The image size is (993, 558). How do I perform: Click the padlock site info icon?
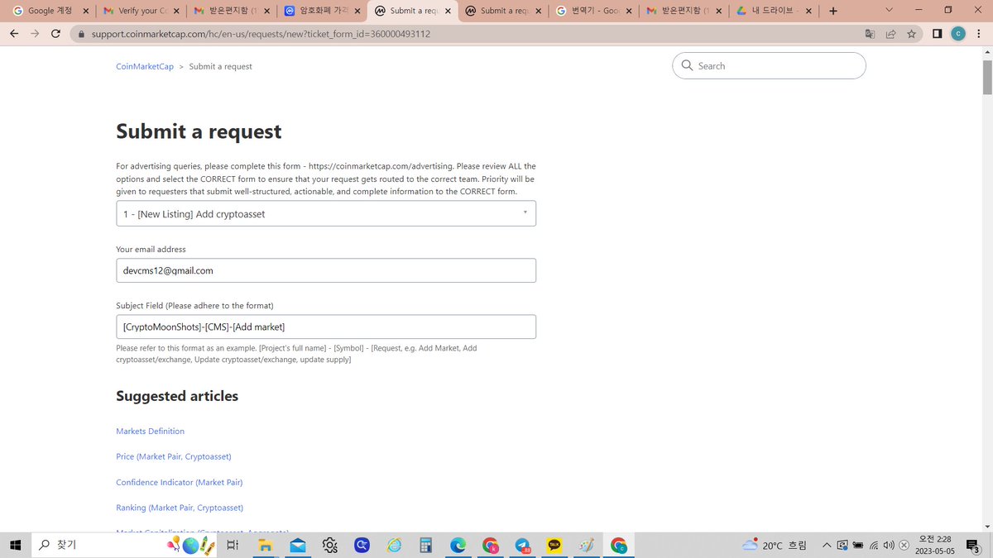pyautogui.click(x=79, y=35)
